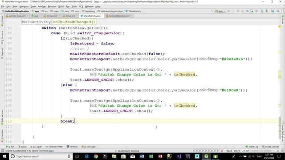Cancel the running Gradle build process
Screen dimensions: 285x160
click(x=222, y=151)
